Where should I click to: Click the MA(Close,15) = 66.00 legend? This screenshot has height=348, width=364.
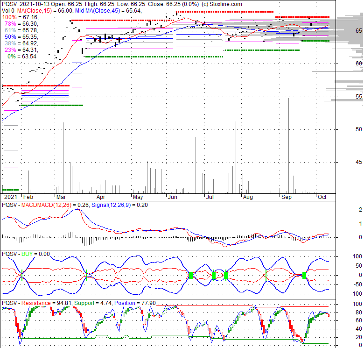tap(45, 11)
